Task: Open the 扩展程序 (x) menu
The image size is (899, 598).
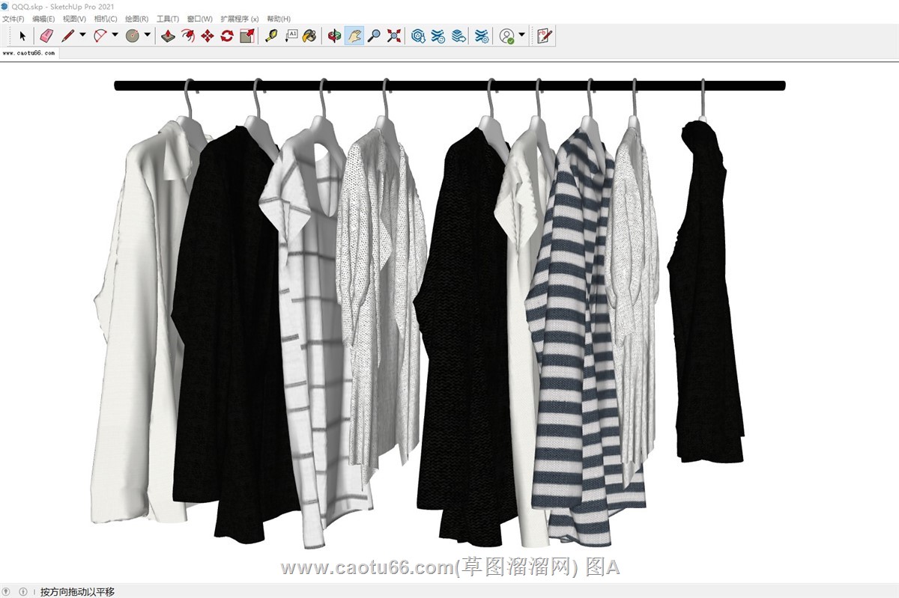Action: [x=240, y=19]
